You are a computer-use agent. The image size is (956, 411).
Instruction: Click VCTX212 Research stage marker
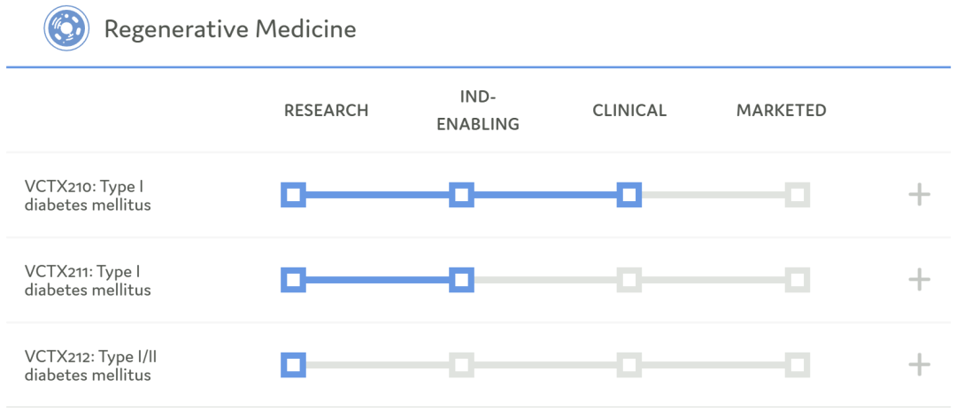click(x=293, y=365)
